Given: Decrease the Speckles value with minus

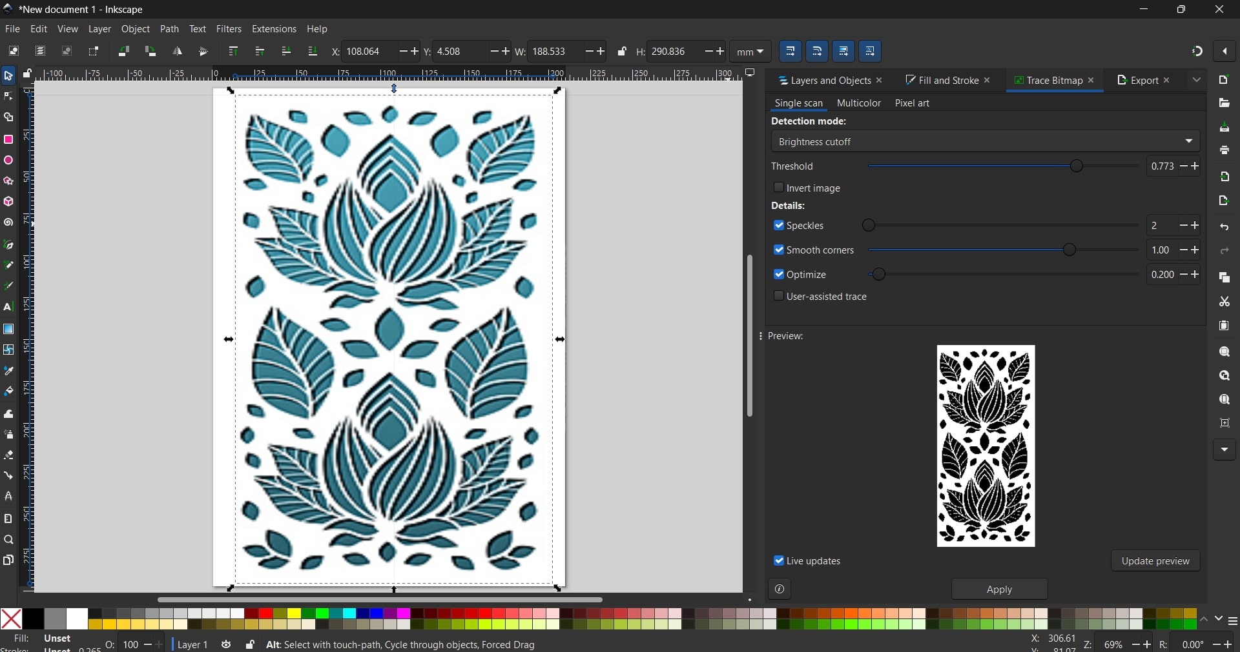Looking at the screenshot, I should point(1184,226).
